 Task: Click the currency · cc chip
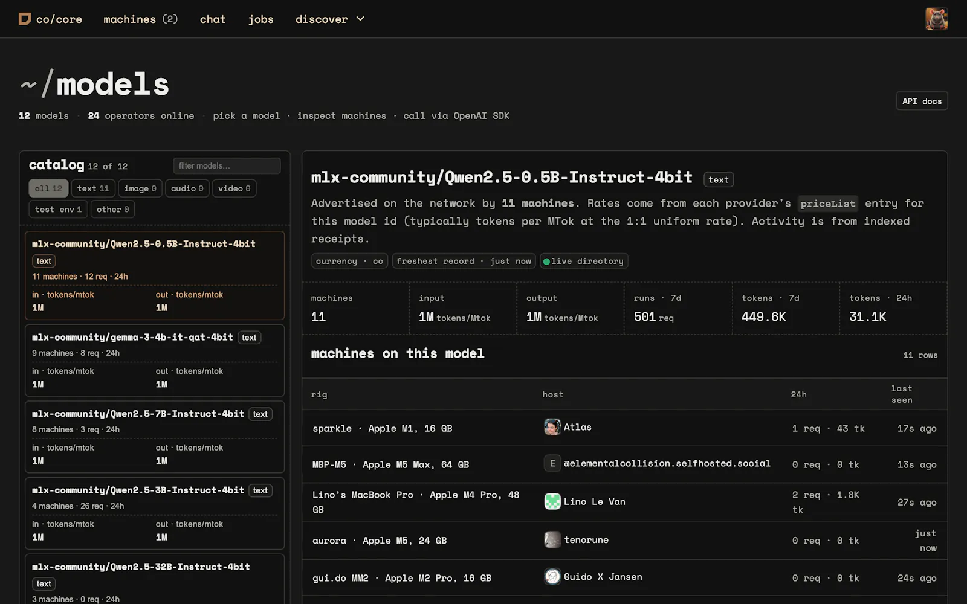point(349,261)
